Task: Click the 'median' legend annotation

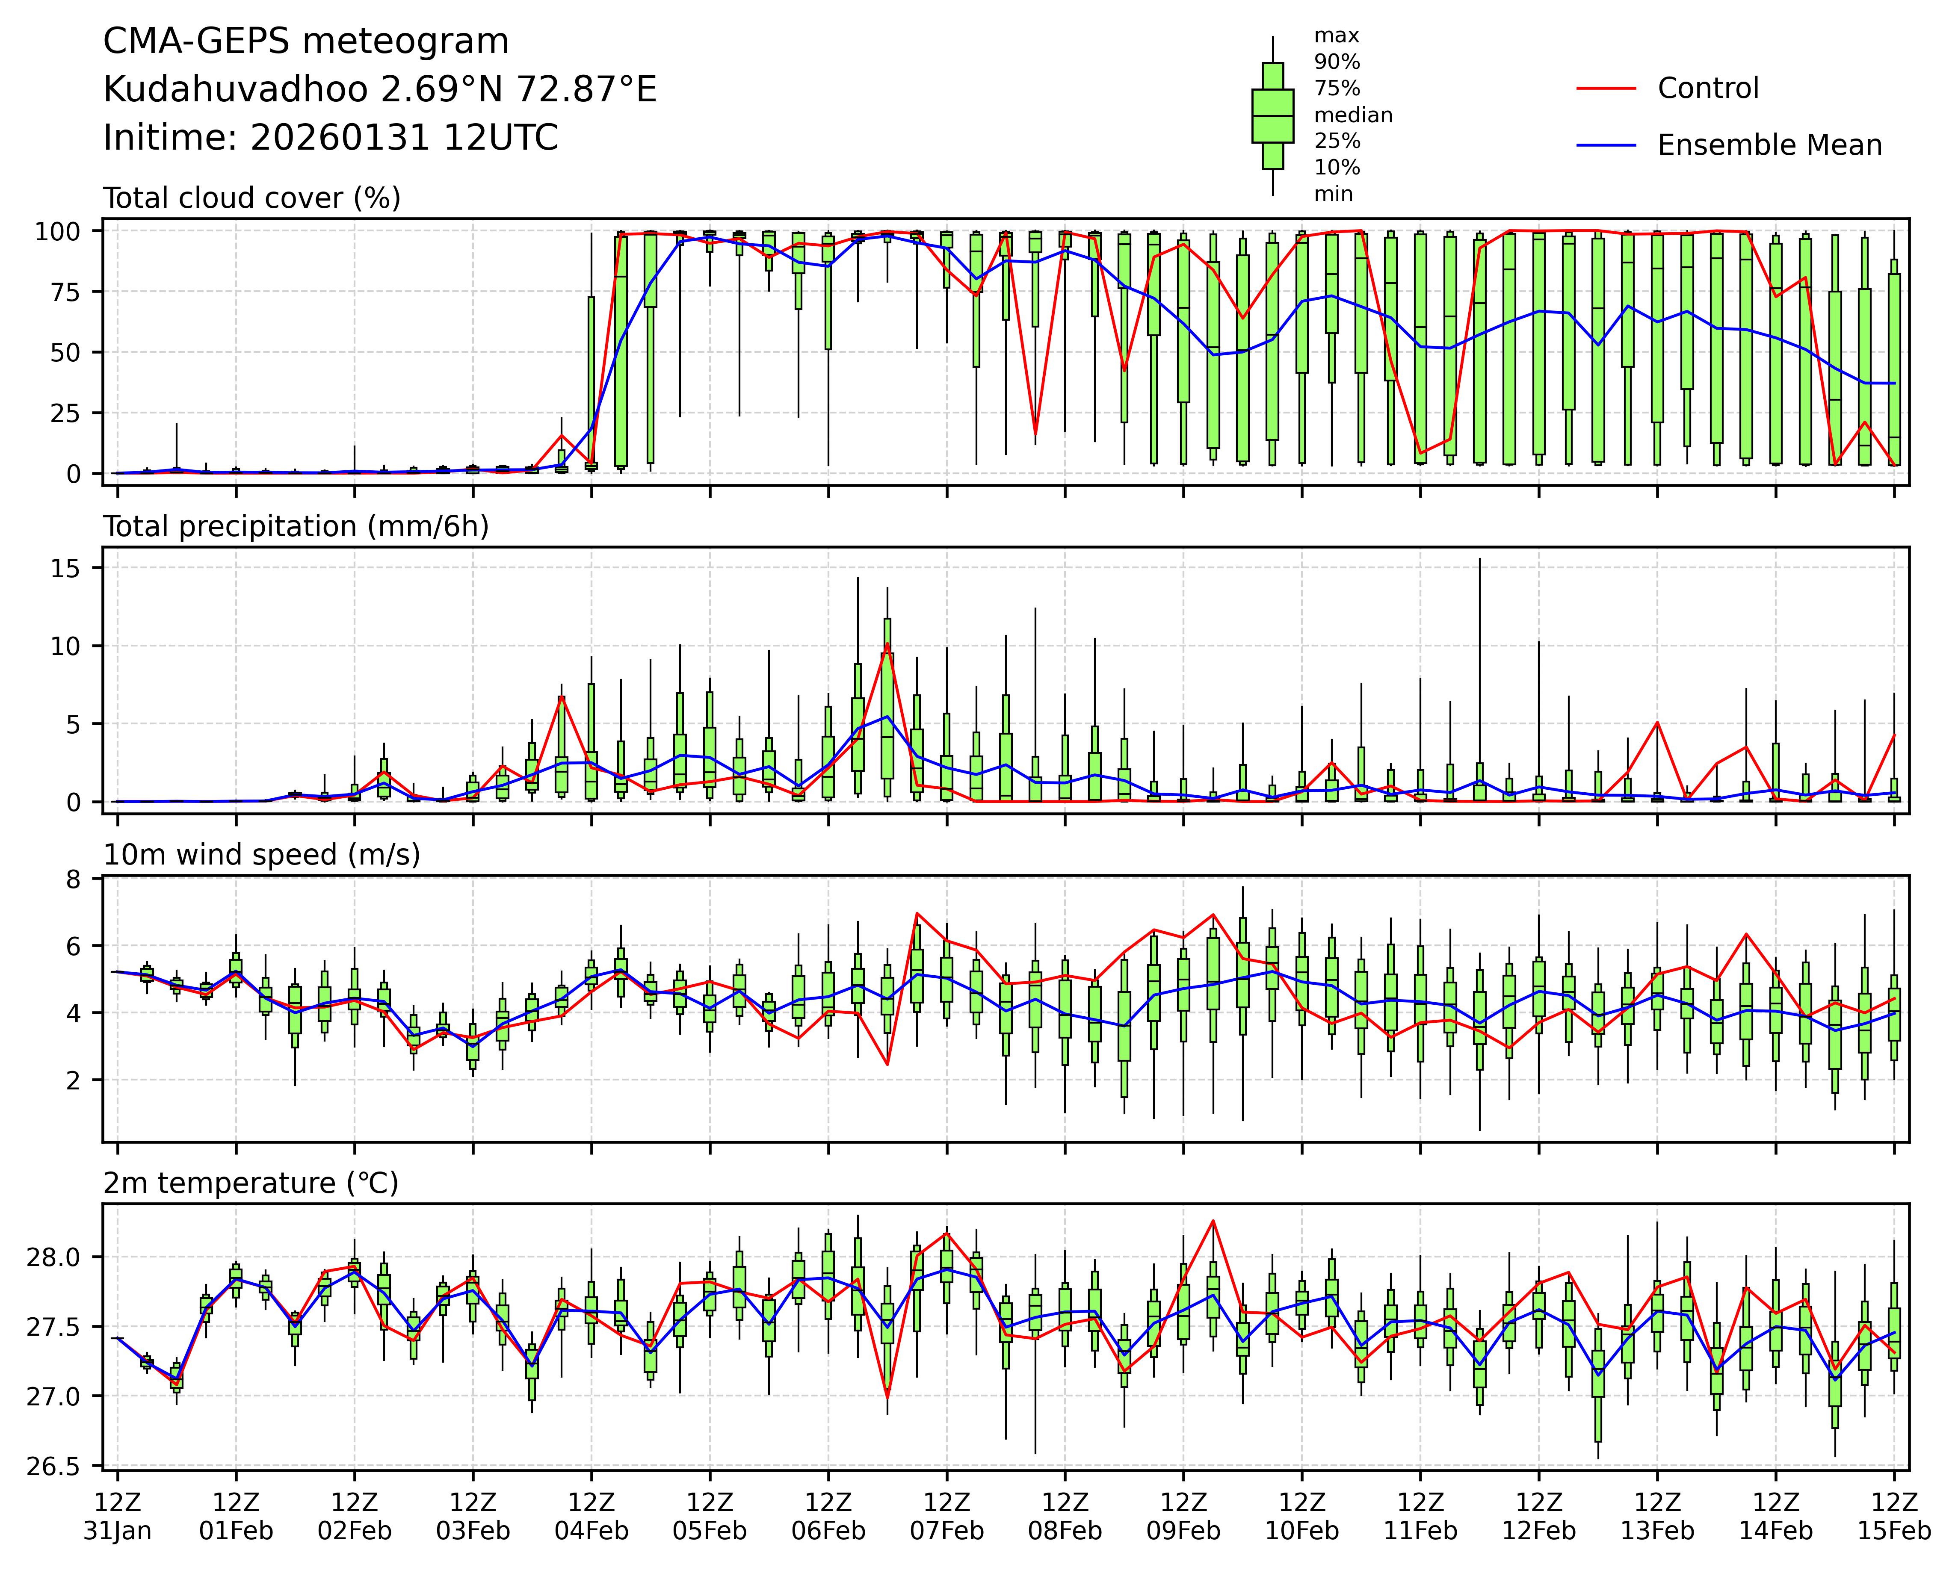Action: [1353, 115]
